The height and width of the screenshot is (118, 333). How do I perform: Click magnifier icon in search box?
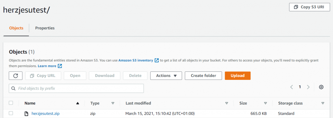[x=13, y=89]
